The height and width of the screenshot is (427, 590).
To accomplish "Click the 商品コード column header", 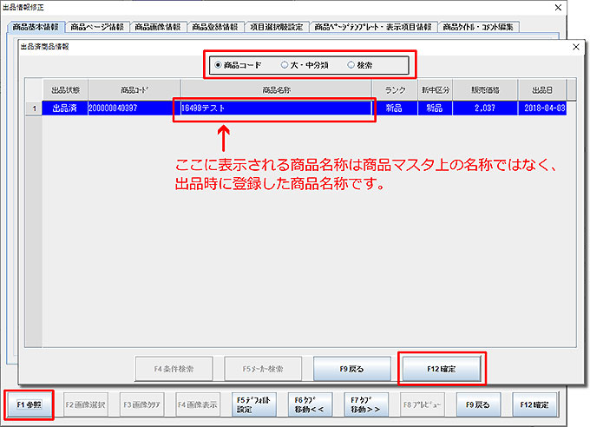I will tap(134, 90).
